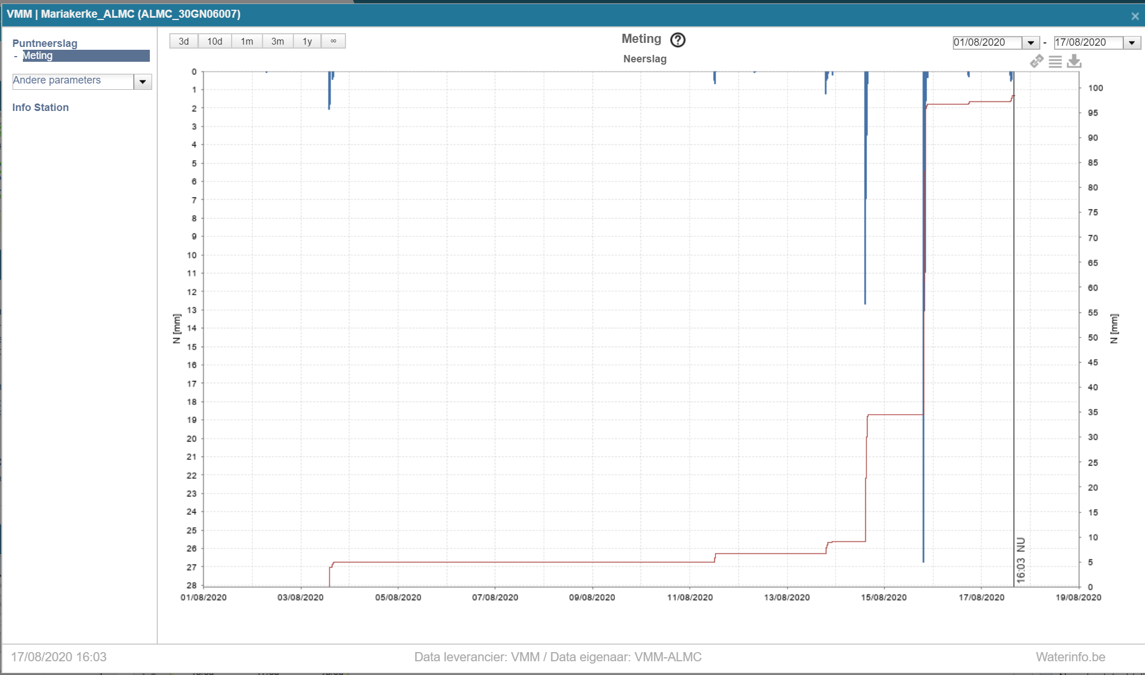Click the Puntneerslag heading
The height and width of the screenshot is (675, 1145).
pos(45,43)
